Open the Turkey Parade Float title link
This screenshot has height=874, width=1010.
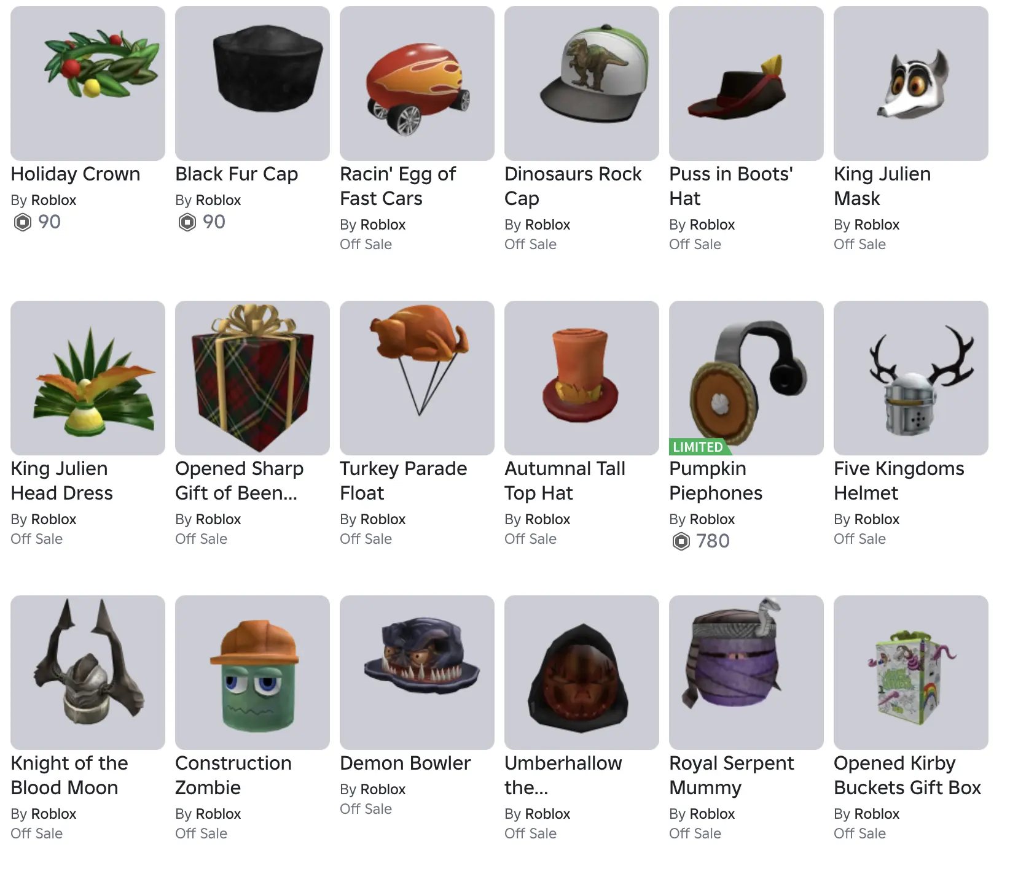click(x=404, y=481)
